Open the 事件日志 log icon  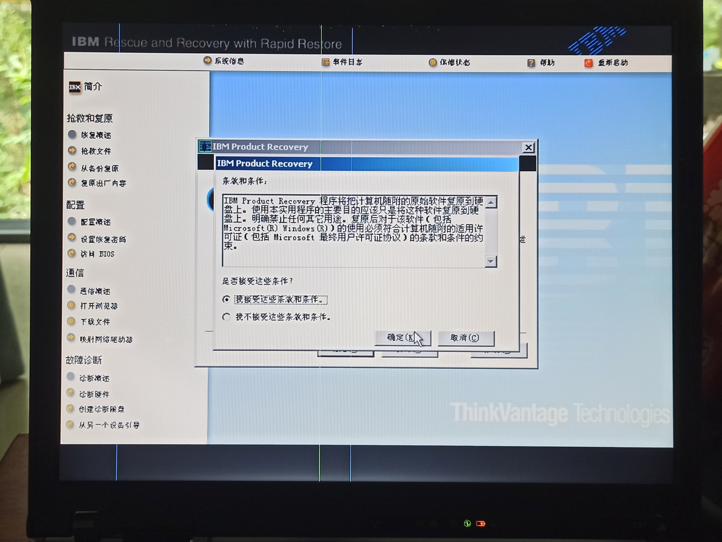[325, 62]
